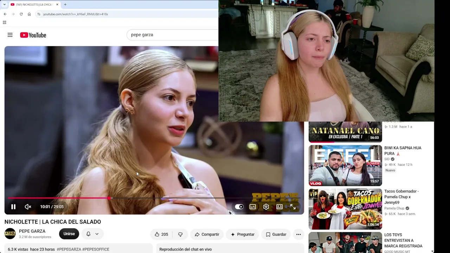Click the video title 'NICHOLETTE | LA CHICA DEL SALADO'

pyautogui.click(x=53, y=222)
